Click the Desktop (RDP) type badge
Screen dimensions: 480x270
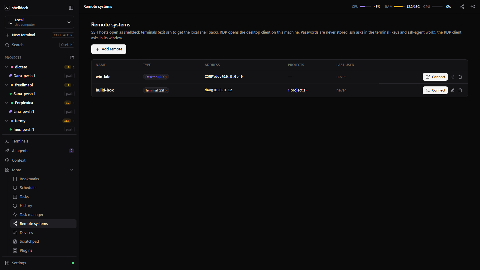pos(156,77)
